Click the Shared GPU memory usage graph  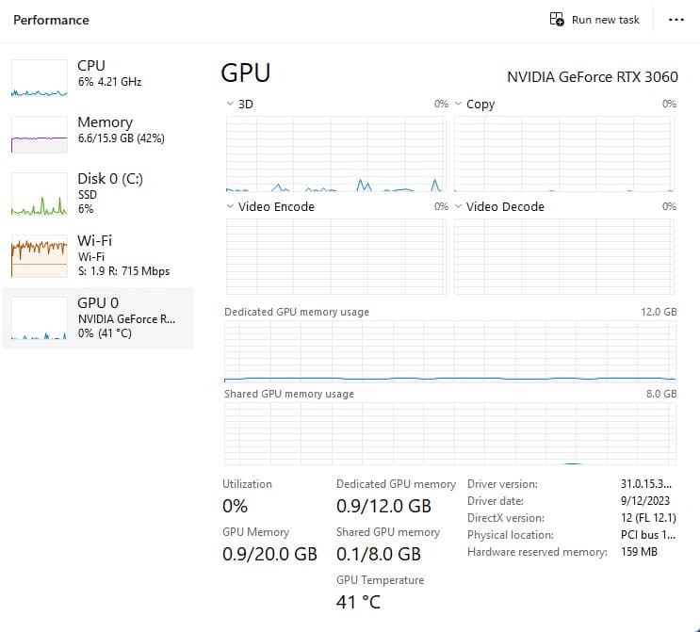point(450,433)
